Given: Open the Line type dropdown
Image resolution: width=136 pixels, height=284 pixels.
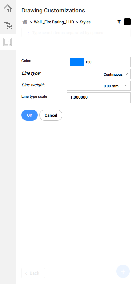Looking at the screenshot, I should tap(99, 74).
